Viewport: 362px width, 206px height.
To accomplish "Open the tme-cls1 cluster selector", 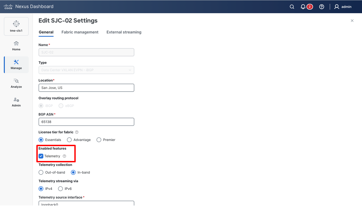I will (x=16, y=26).
